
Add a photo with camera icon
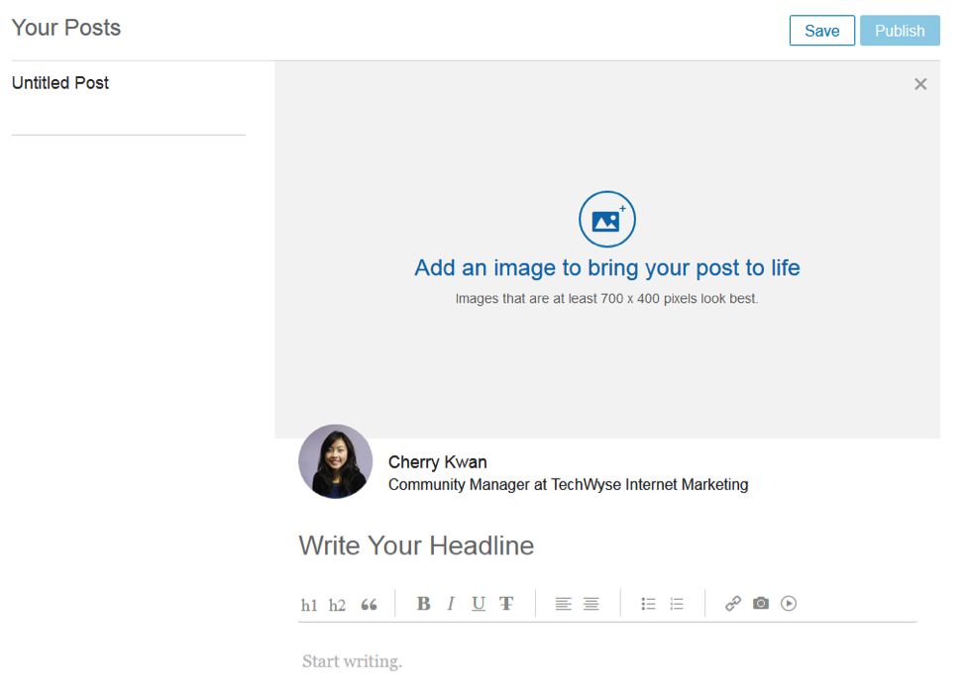pos(761,603)
